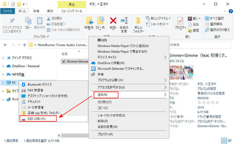Click 削除(D) in context menu

pyautogui.click(x=129, y=121)
